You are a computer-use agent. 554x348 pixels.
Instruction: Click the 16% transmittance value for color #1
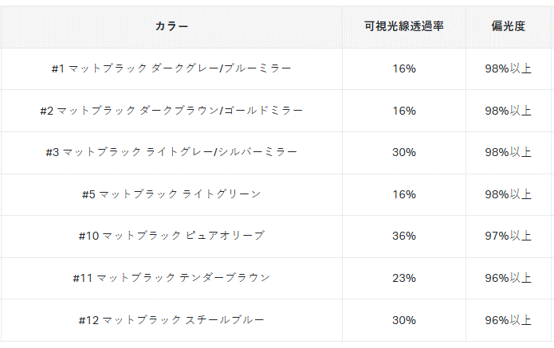coord(404,68)
